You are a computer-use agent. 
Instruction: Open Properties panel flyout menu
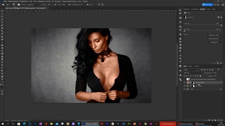point(224,9)
